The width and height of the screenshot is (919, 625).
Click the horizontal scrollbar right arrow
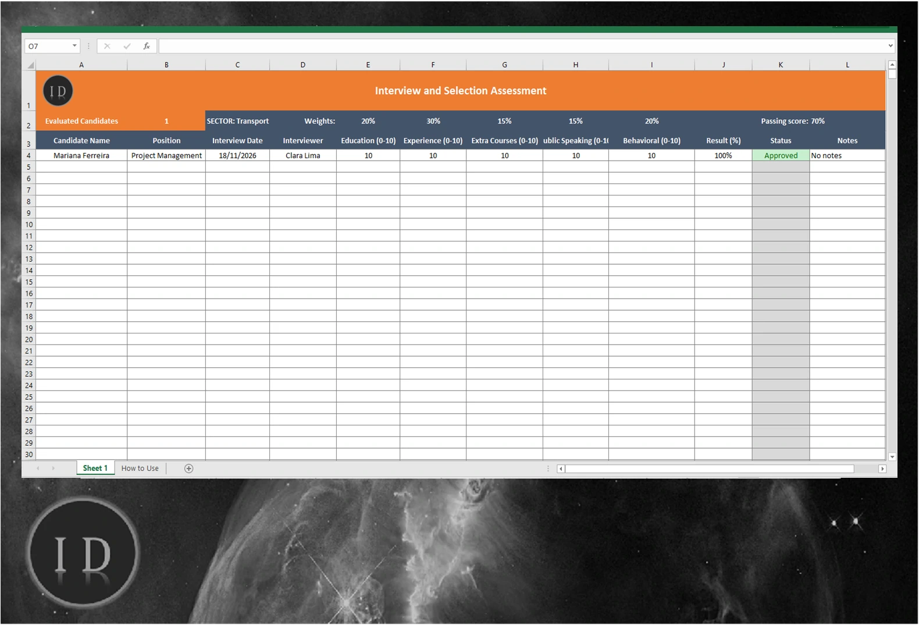tap(882, 468)
